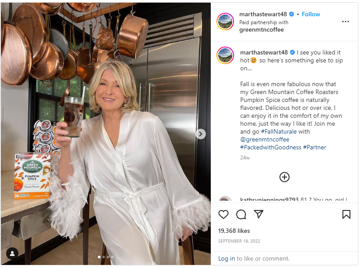The image size is (364, 268).
Task: Open marthastewart48 profile picture in header
Action: point(225,22)
